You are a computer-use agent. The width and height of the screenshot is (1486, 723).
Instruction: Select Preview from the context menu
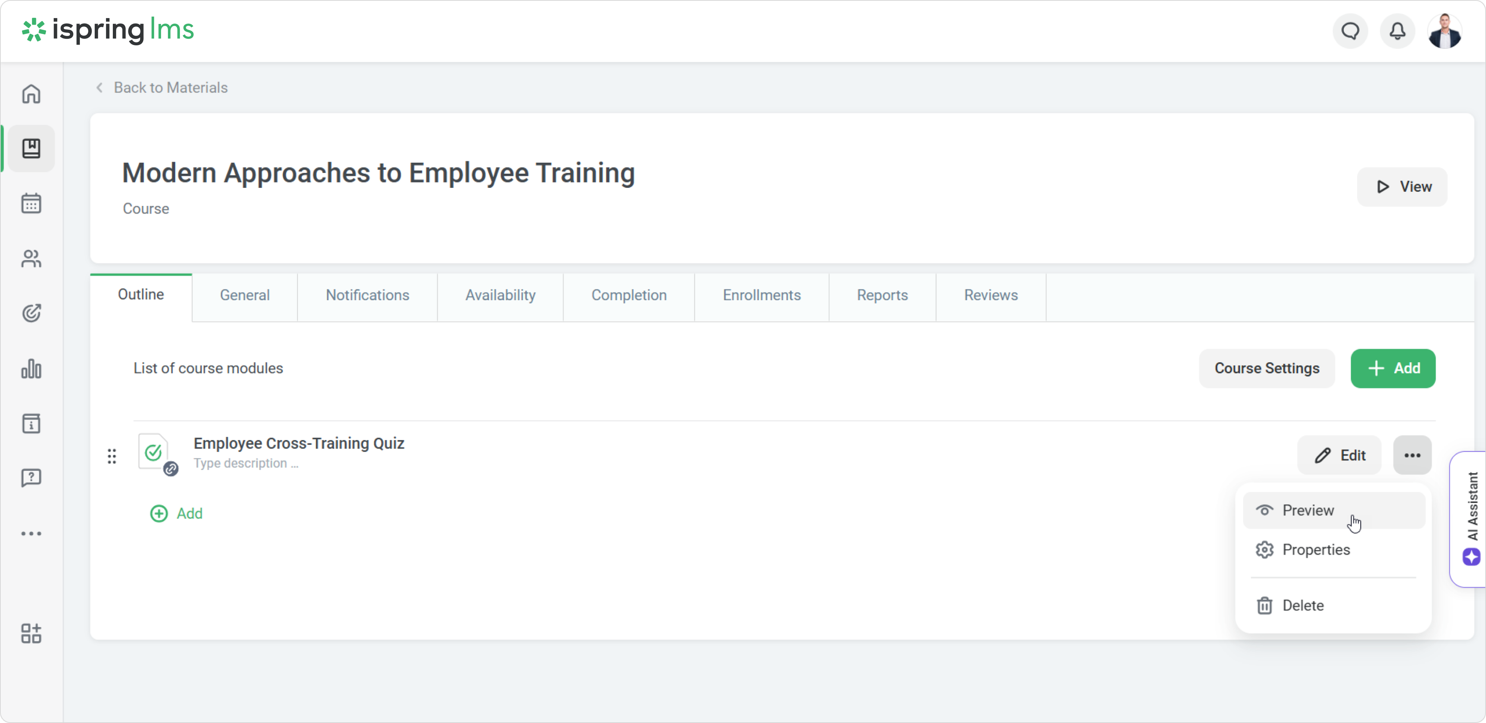click(x=1308, y=510)
